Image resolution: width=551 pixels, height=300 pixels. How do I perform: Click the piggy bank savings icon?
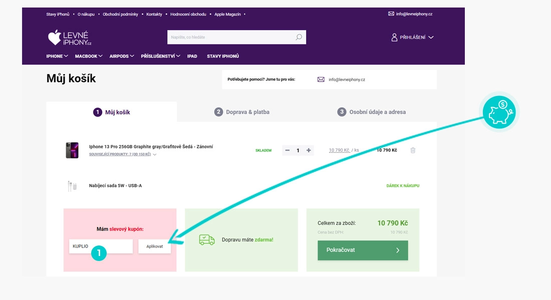pos(499,112)
